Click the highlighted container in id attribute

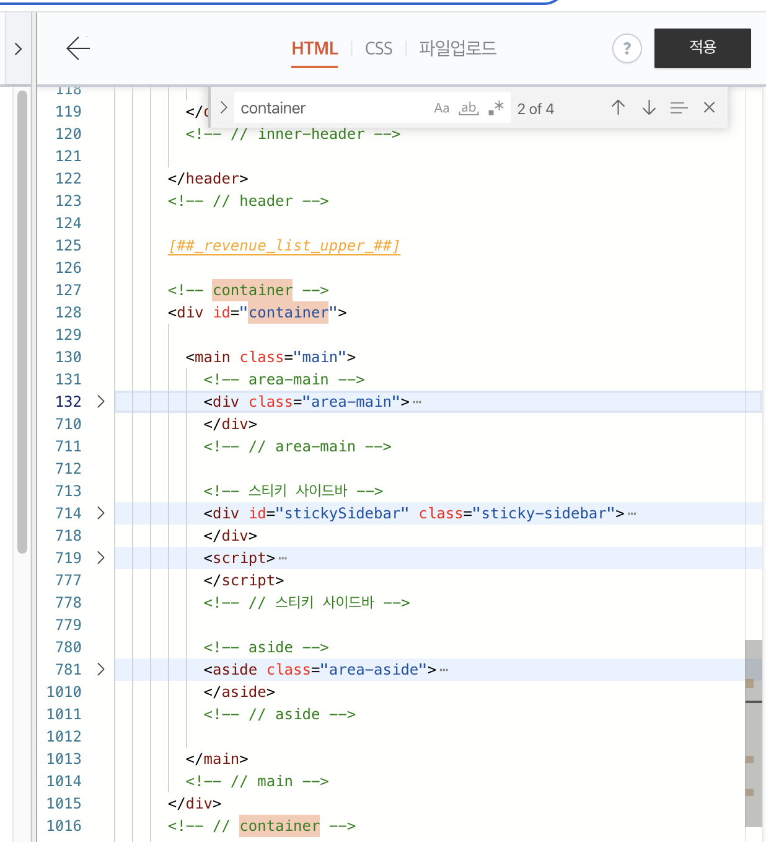click(288, 312)
